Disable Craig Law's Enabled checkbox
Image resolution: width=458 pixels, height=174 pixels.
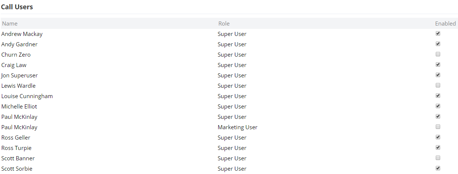click(438, 64)
